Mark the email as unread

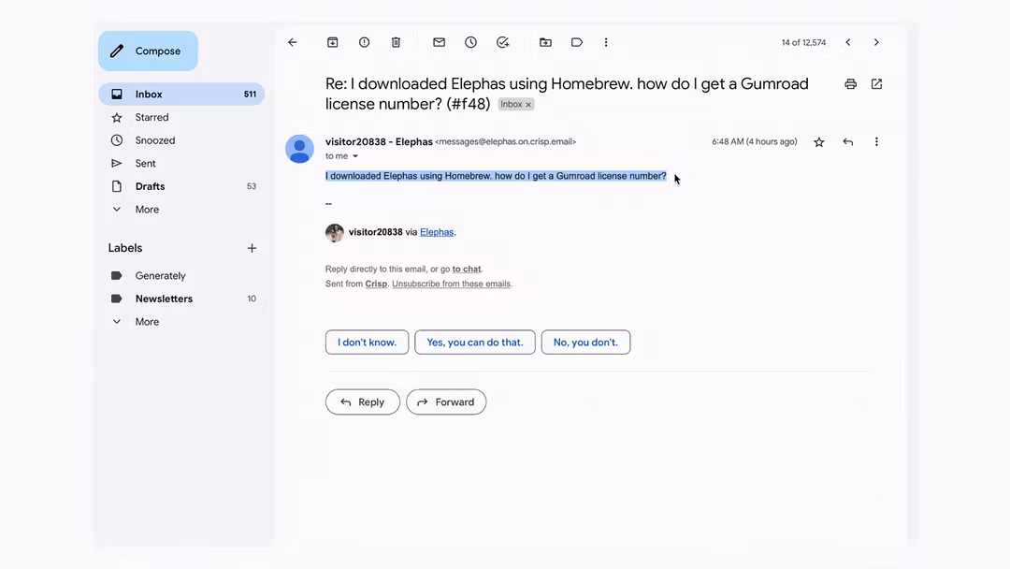(439, 42)
